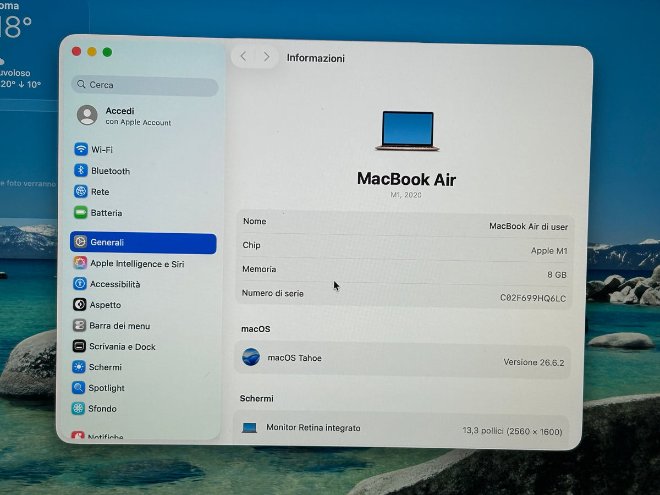Select the Bluetooth sidebar label
This screenshot has height=495, width=660.
(x=111, y=171)
